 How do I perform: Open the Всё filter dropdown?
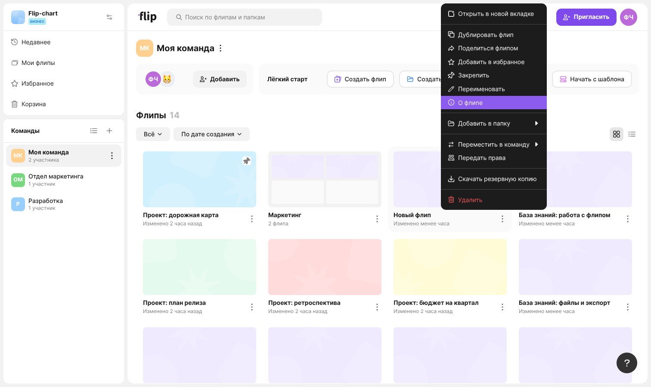153,134
